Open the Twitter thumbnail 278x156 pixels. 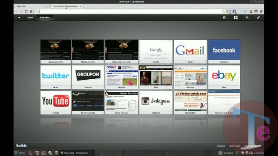pyautogui.click(x=56, y=77)
